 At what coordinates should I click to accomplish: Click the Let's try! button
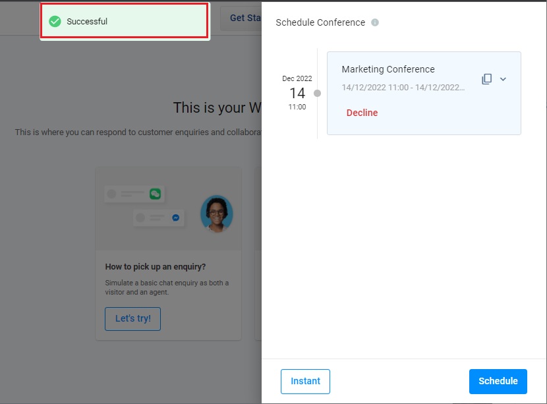click(x=132, y=318)
